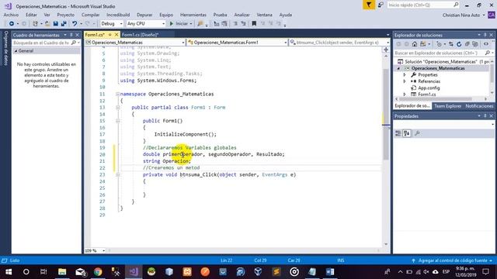Image resolution: width=497 pixels, height=279 pixels.
Task: Click the Iniciar run button
Action: tap(180, 23)
